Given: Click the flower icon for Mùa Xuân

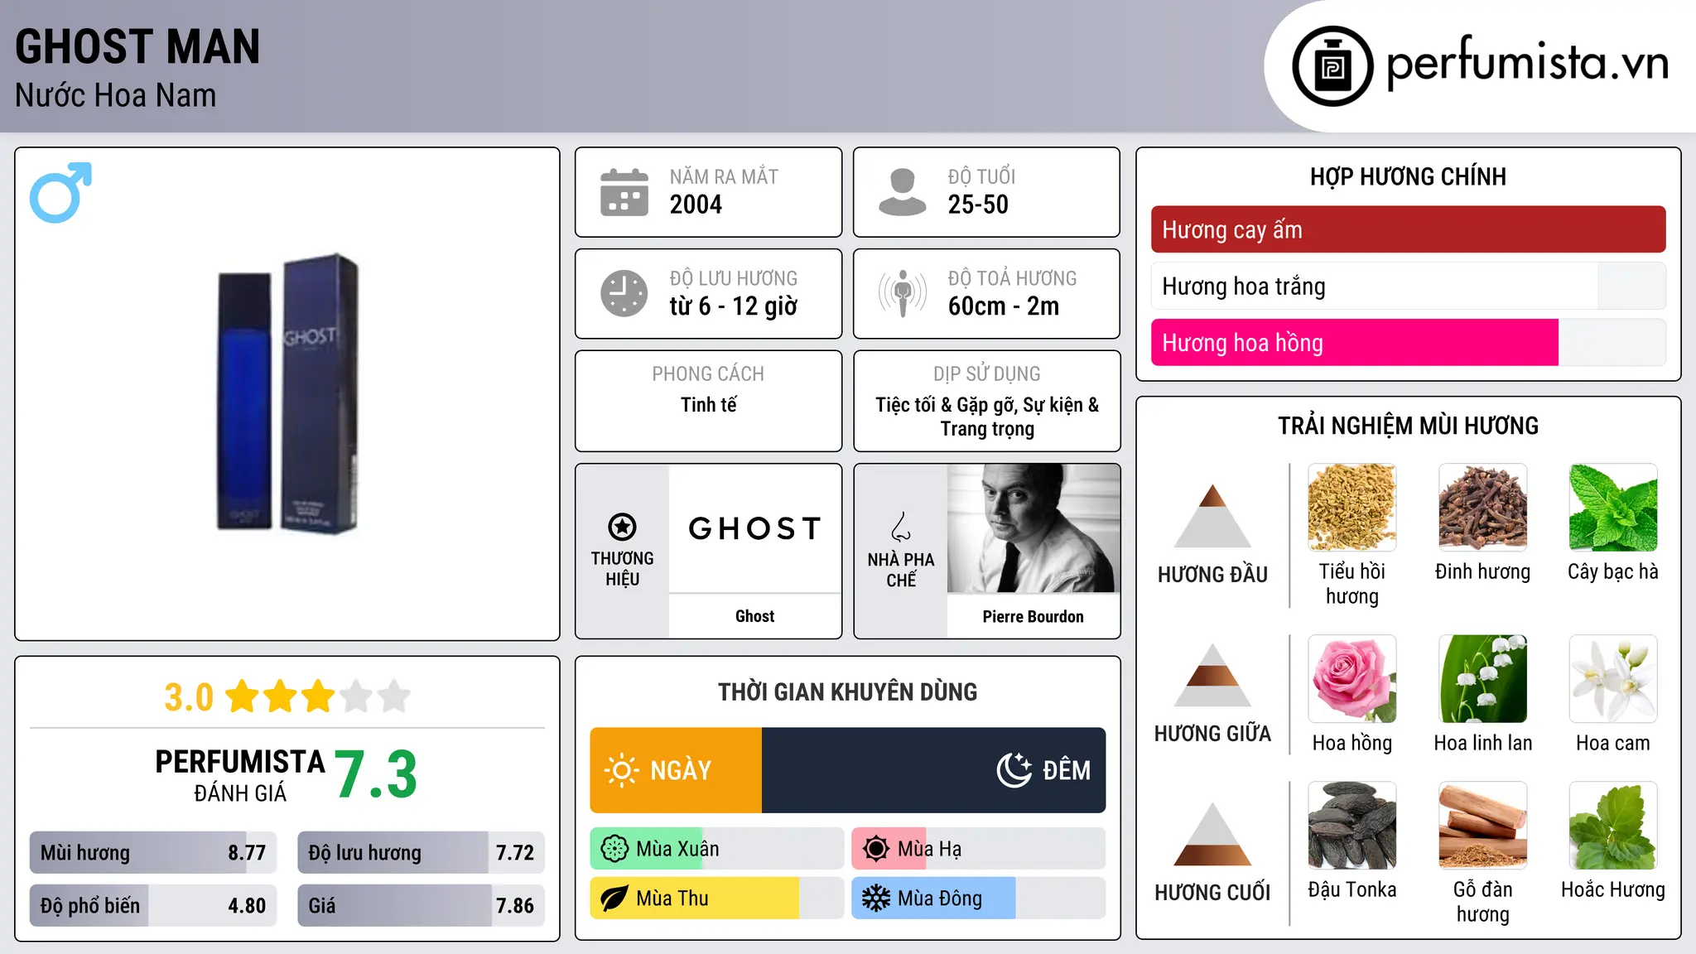Looking at the screenshot, I should [614, 849].
